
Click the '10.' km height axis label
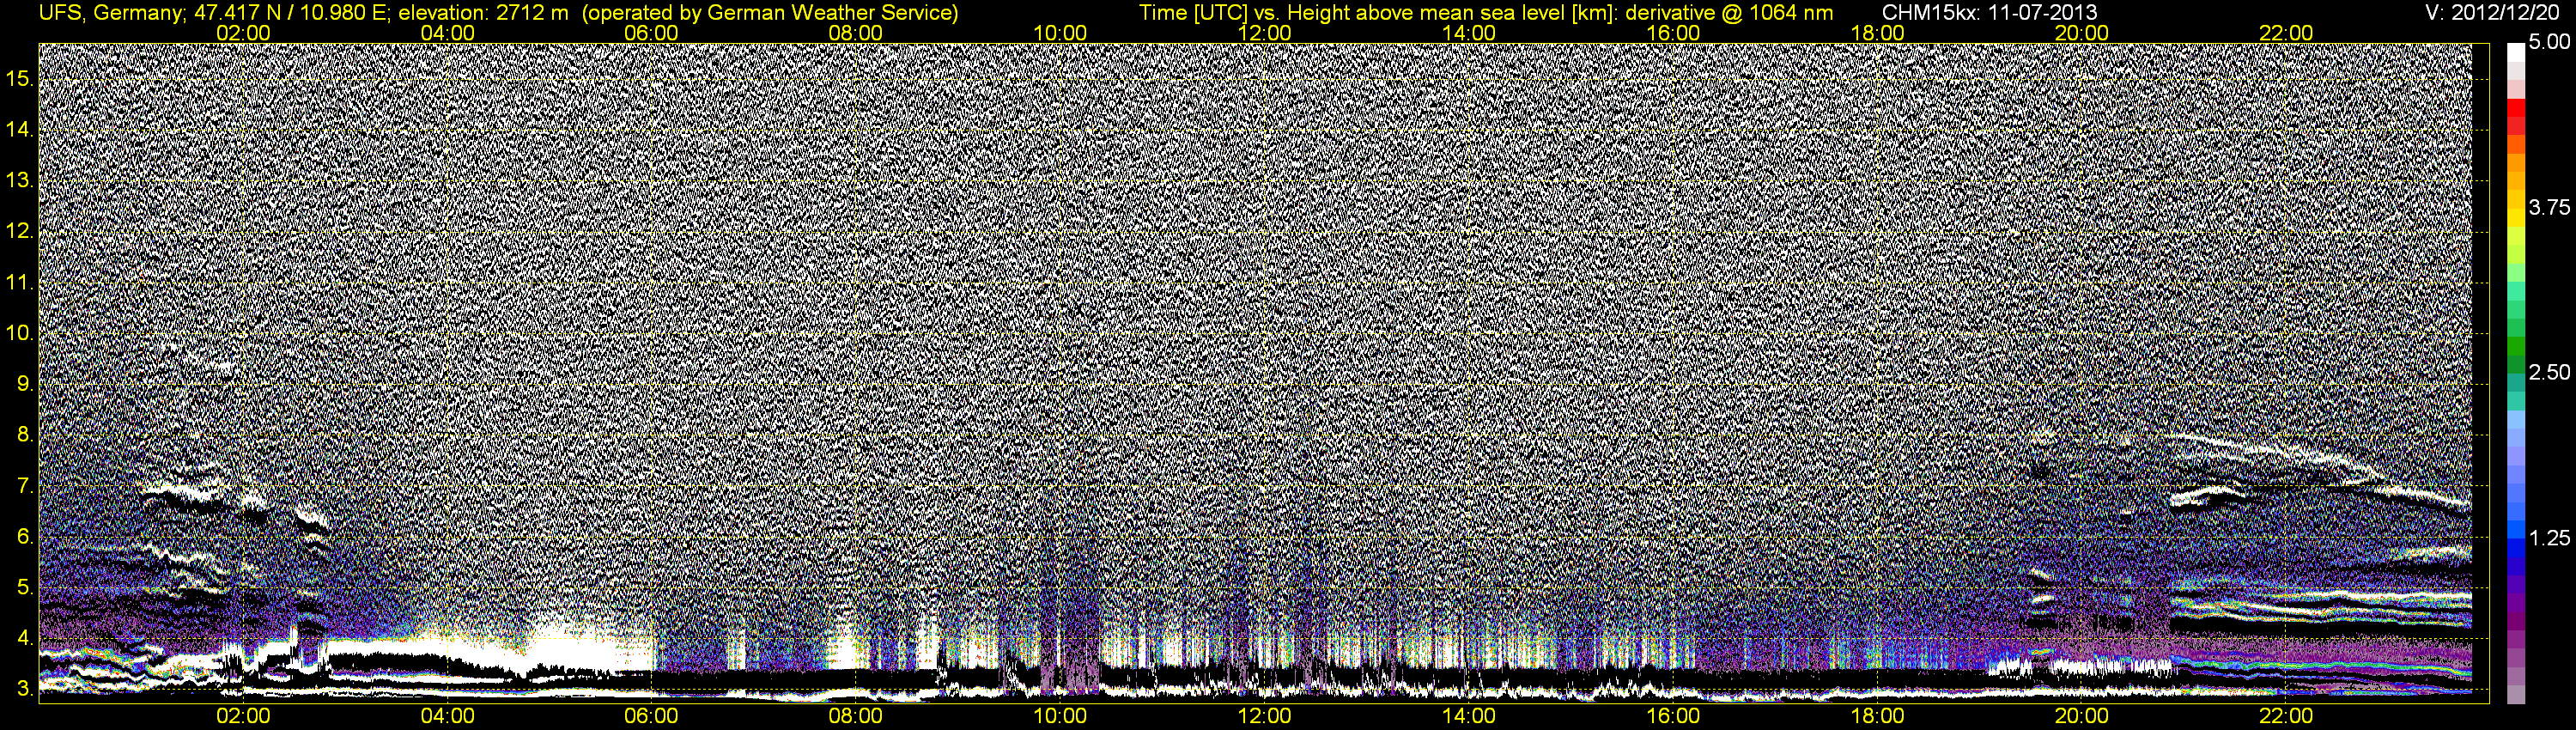pos(20,332)
